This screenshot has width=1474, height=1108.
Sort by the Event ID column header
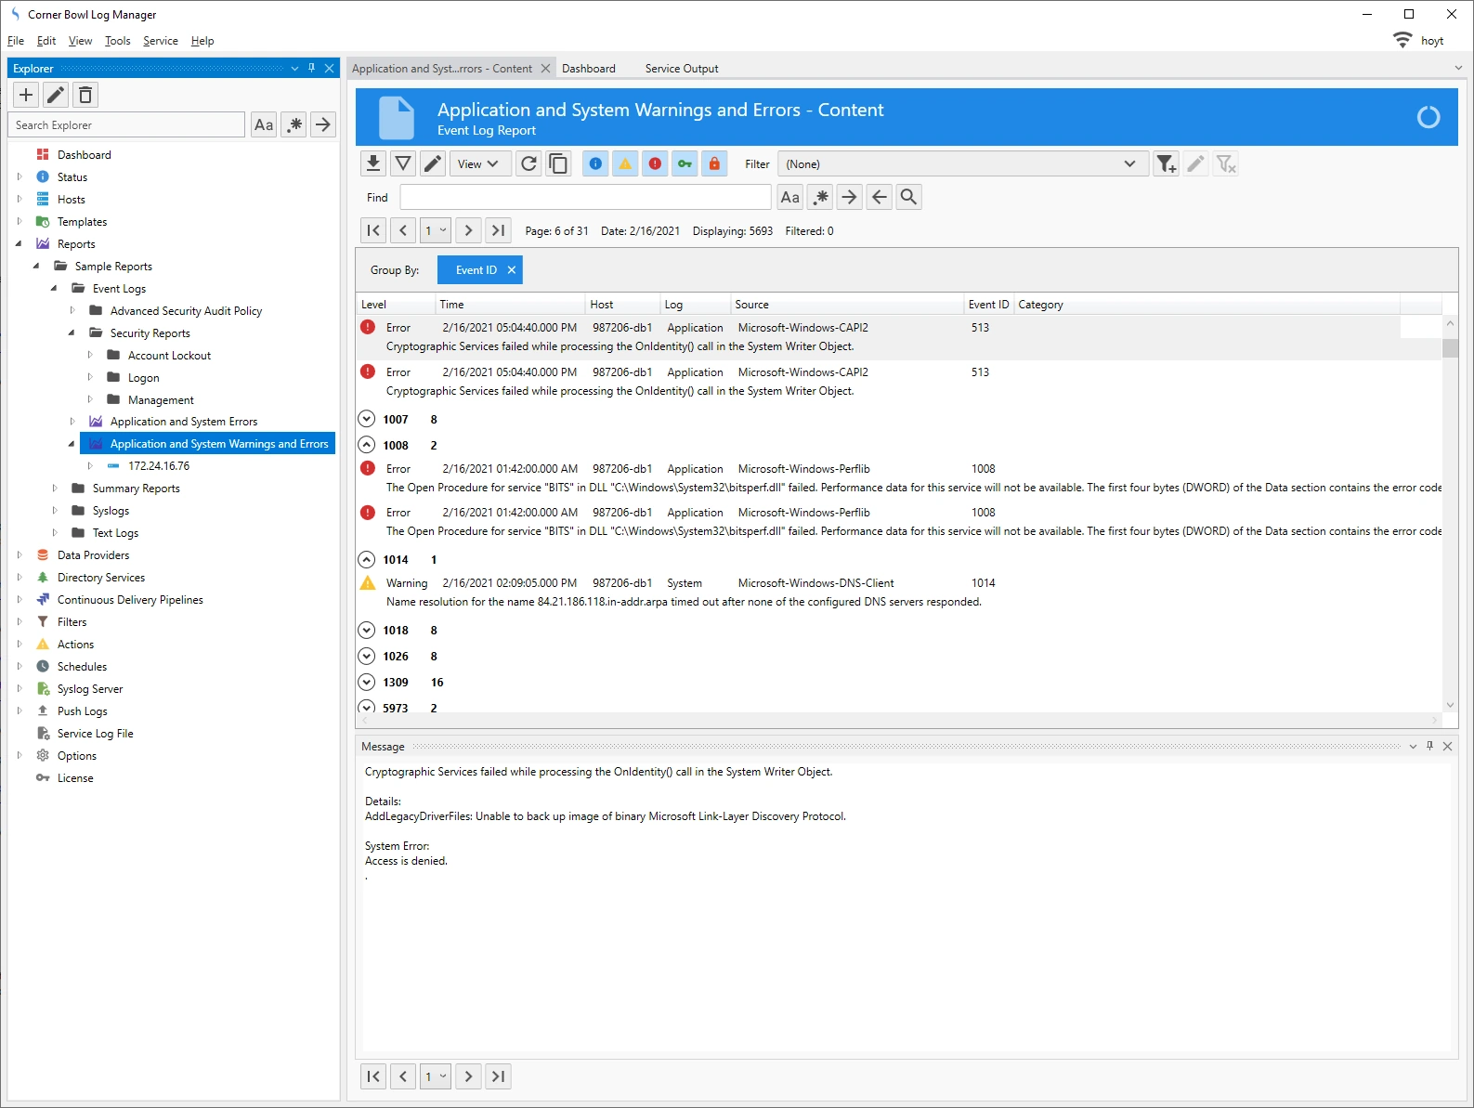(x=988, y=305)
